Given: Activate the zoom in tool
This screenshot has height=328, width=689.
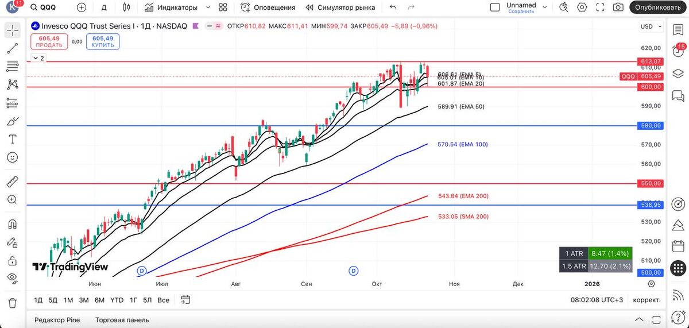Looking at the screenshot, I should pos(12,200).
